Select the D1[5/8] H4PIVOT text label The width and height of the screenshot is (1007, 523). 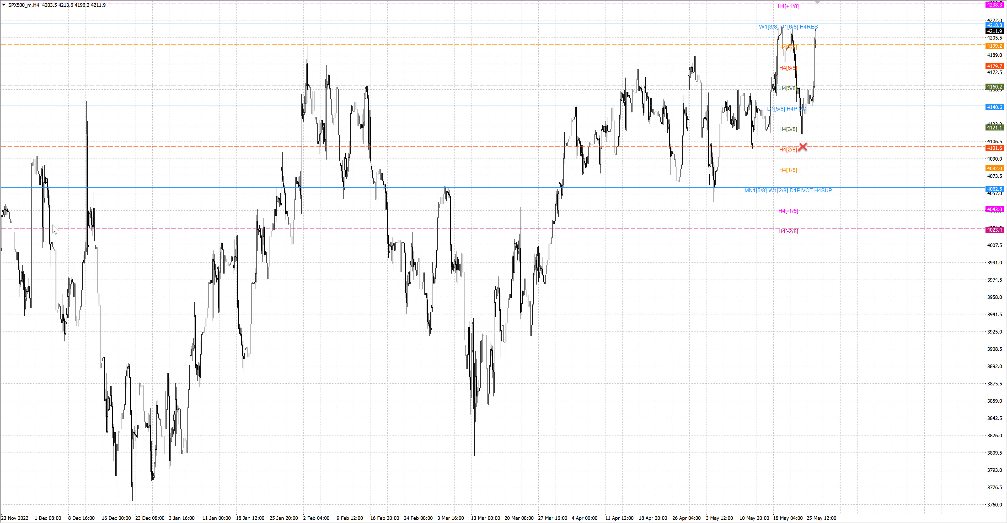(786, 108)
